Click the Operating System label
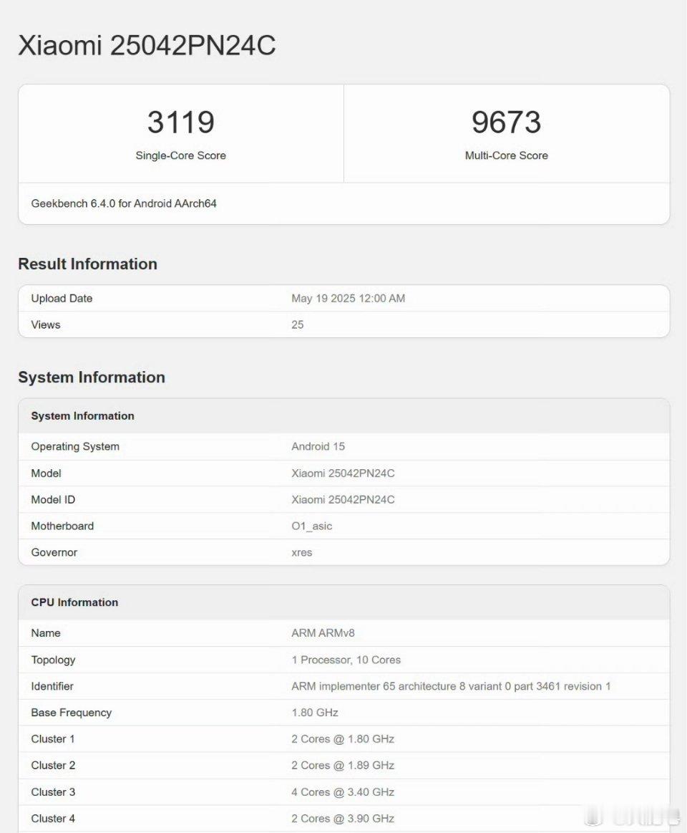 click(x=75, y=447)
